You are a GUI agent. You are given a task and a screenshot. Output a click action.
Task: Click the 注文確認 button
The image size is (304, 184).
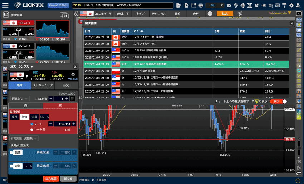coord(50,178)
